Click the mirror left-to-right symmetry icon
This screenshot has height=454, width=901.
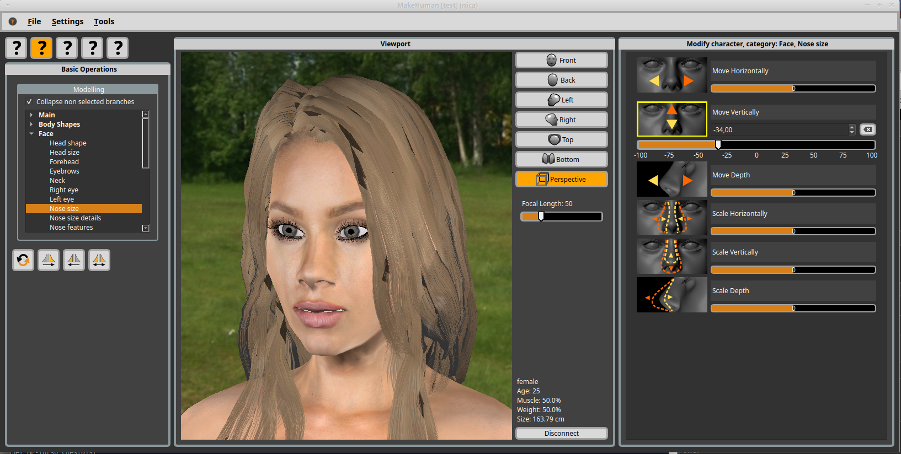[49, 260]
